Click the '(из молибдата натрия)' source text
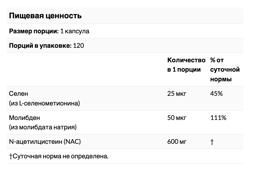This screenshot has width=254, height=187. (43, 127)
